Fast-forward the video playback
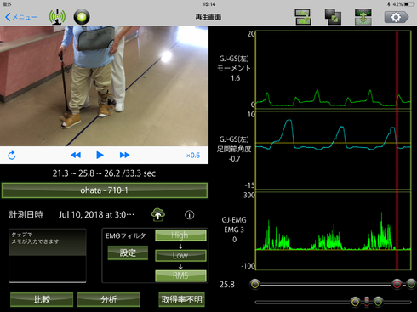Screen dimensions: 417x312 124,155
